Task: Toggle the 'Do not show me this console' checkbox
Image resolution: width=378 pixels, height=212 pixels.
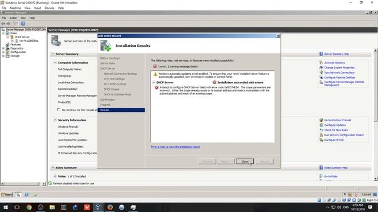Action: tap(58, 110)
